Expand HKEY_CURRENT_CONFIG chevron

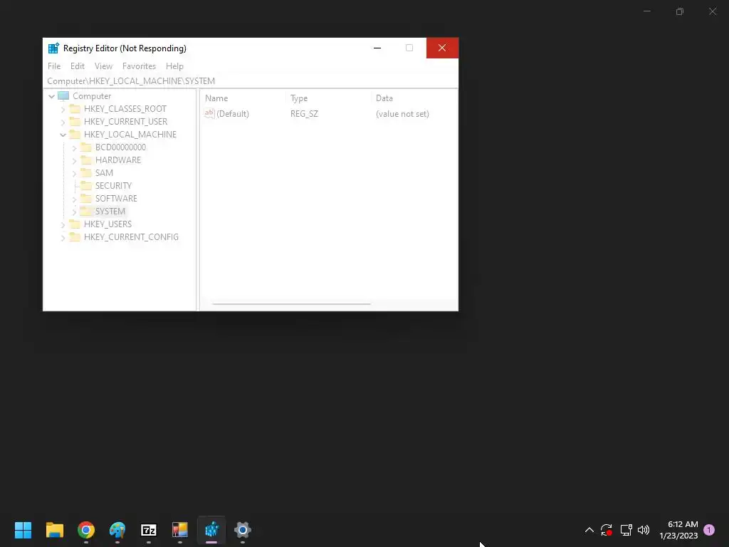coord(63,238)
